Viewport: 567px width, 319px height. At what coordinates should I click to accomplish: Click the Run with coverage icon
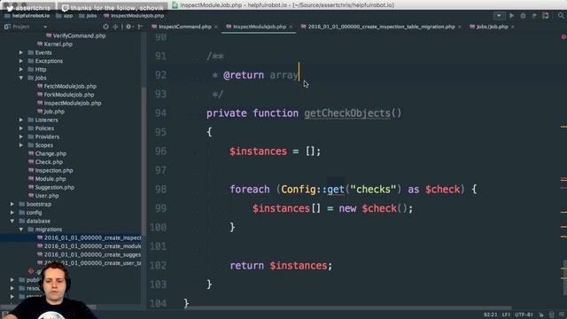(x=534, y=16)
